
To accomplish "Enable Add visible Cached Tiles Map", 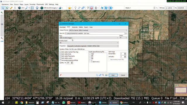I will click(x=60, y=52).
